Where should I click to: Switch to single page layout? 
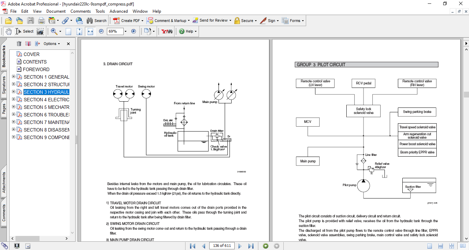429,246
